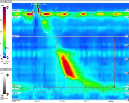
Task: Click the Deglutizione umi swallow annotation
Action: (x=39, y=4)
